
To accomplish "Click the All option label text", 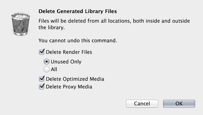I will pyautogui.click(x=54, y=69).
